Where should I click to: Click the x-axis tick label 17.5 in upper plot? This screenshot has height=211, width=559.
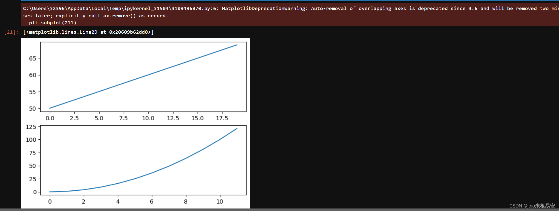(x=222, y=118)
